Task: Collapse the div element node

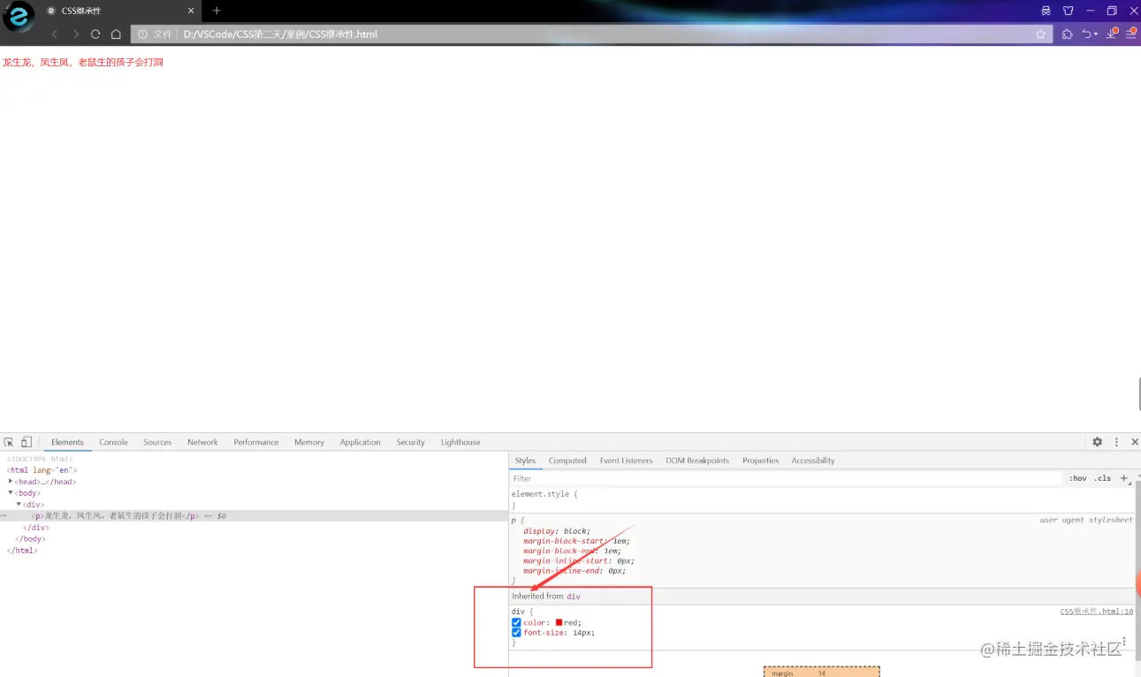Action: tap(19, 505)
